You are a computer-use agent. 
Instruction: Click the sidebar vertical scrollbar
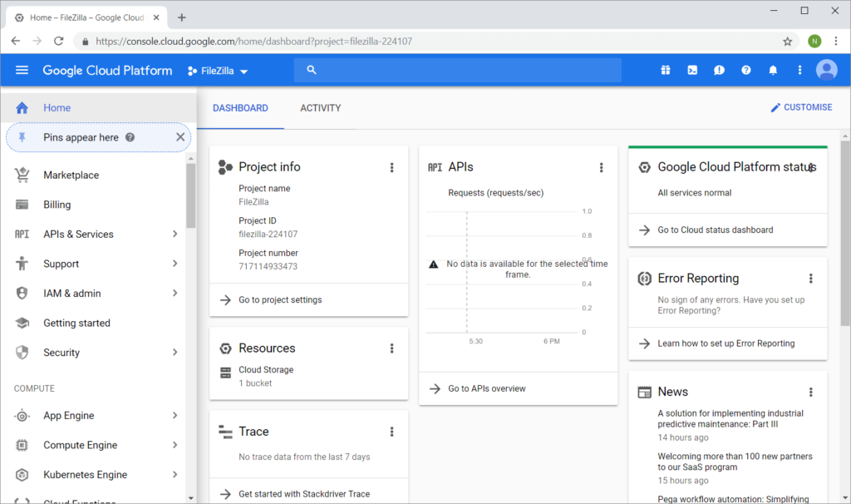(190, 195)
